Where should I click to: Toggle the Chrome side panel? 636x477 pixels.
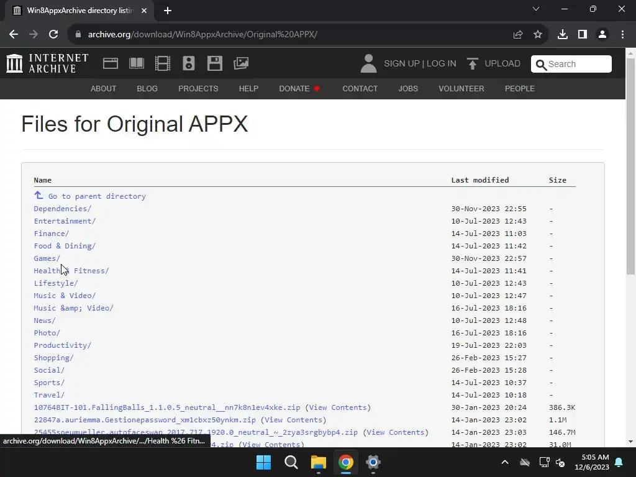[583, 35]
